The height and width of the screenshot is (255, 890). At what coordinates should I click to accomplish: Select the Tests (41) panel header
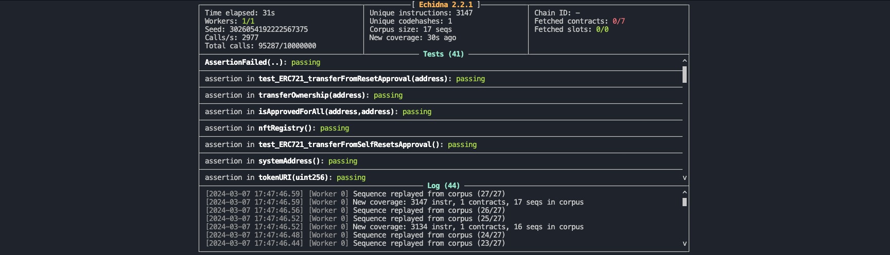(443, 54)
